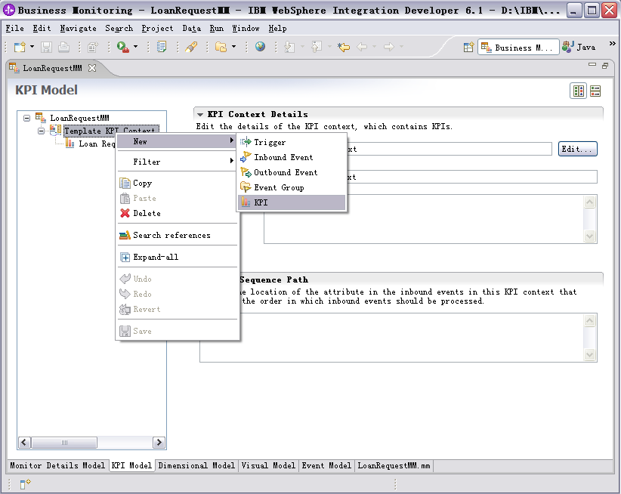This screenshot has height=494, width=621.
Task: Click the Run/Debug launch toolbar icon
Action: pyautogui.click(x=123, y=47)
